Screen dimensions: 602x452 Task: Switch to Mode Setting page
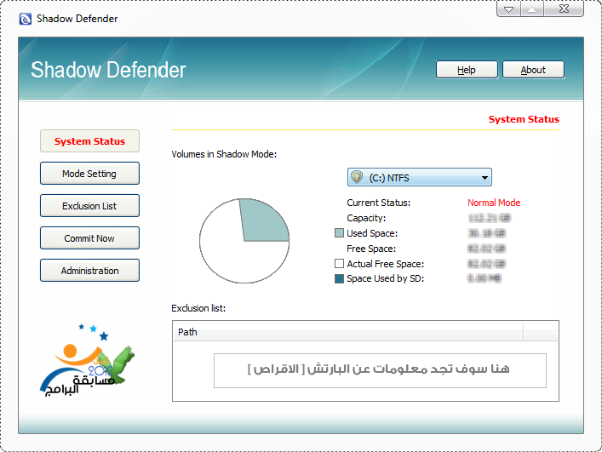point(89,174)
